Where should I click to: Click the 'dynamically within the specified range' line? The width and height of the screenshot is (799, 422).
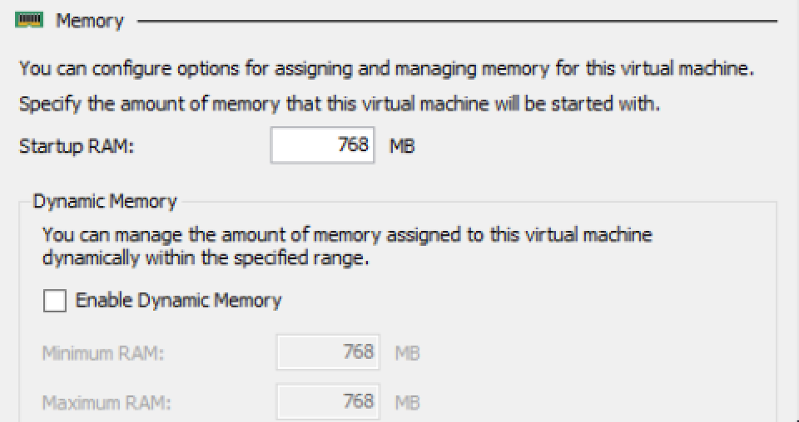click(206, 258)
